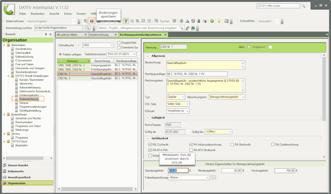
Task: Open the Extras menu
Action: pyautogui.click(x=68, y=14)
